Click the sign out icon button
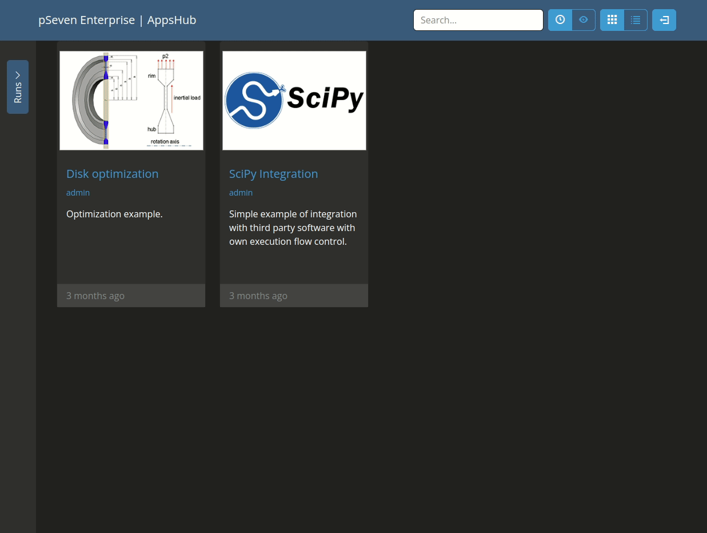The image size is (707, 533). click(664, 20)
